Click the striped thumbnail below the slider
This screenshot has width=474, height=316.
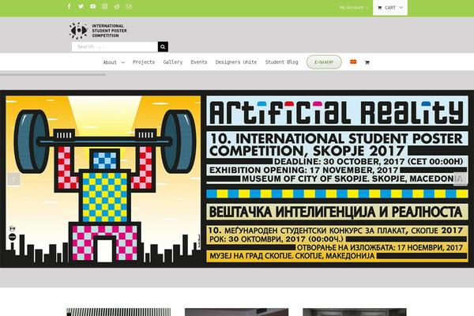[118, 312]
